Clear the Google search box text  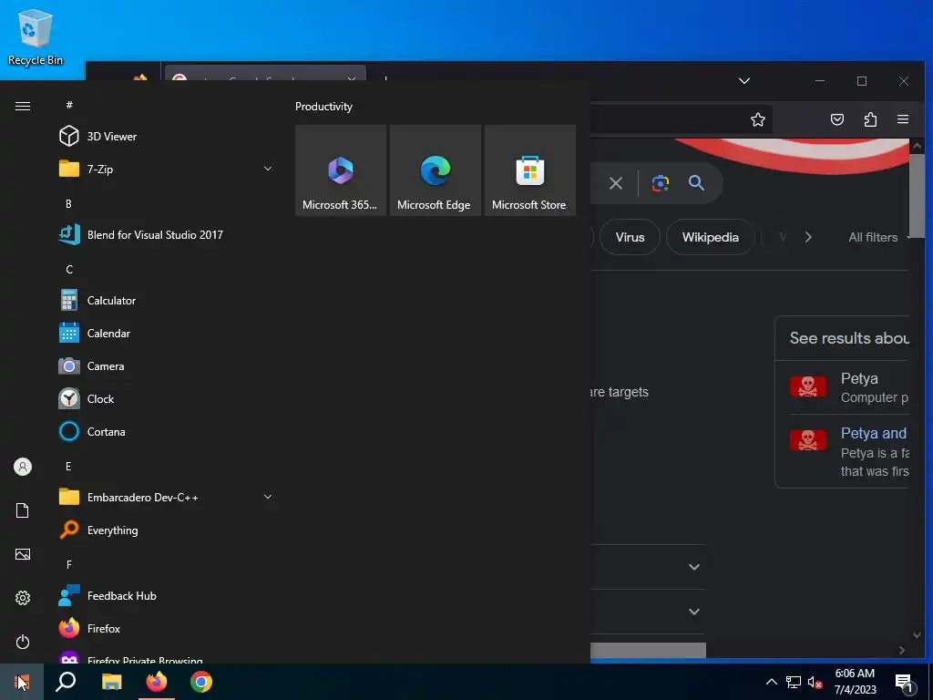pos(616,183)
